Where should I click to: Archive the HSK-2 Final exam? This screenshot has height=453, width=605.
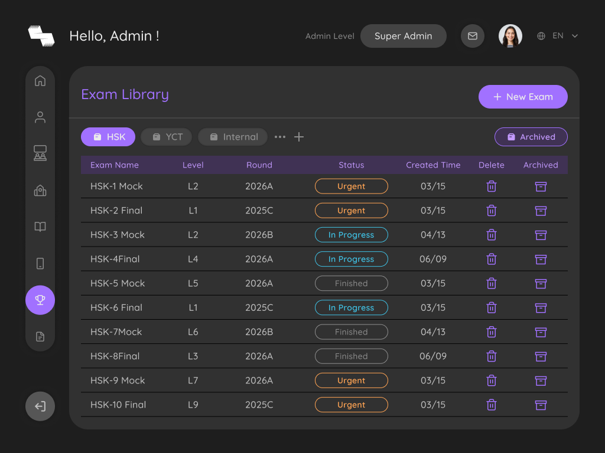[541, 211]
